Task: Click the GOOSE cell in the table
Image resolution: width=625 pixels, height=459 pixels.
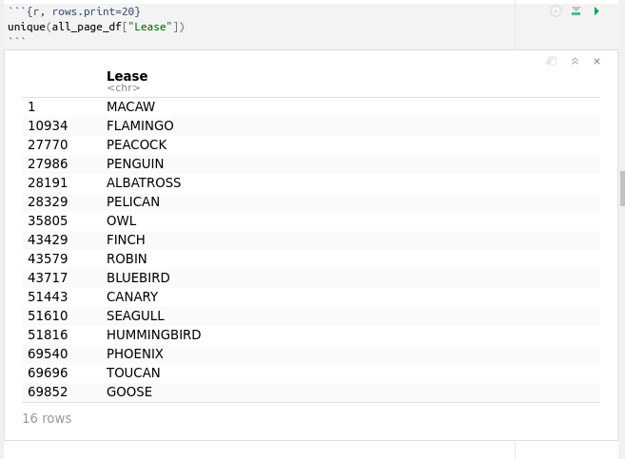Action: pos(129,392)
